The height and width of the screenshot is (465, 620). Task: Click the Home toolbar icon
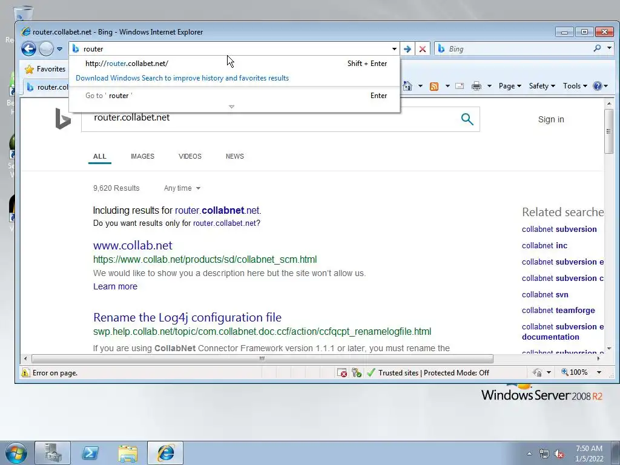(407, 86)
